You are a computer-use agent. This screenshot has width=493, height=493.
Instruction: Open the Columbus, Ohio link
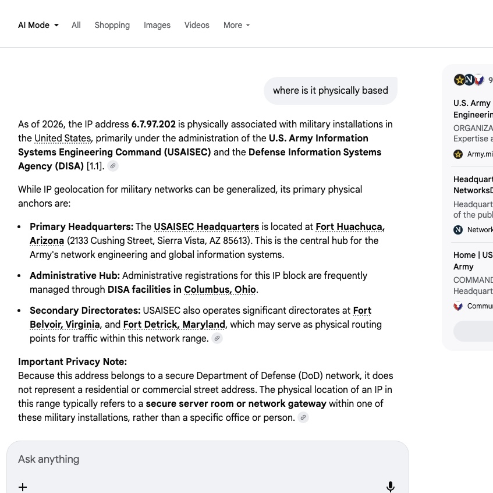[220, 290]
